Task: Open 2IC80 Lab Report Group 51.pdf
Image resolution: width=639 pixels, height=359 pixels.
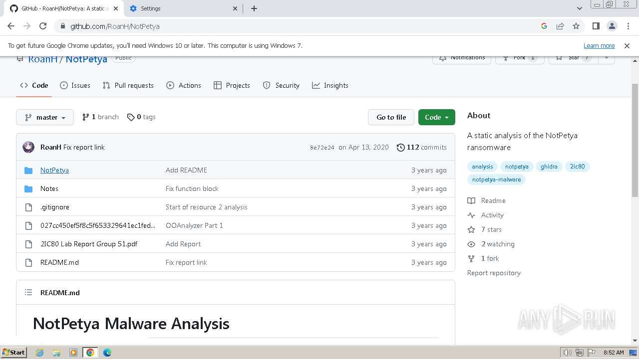Action: (89, 244)
